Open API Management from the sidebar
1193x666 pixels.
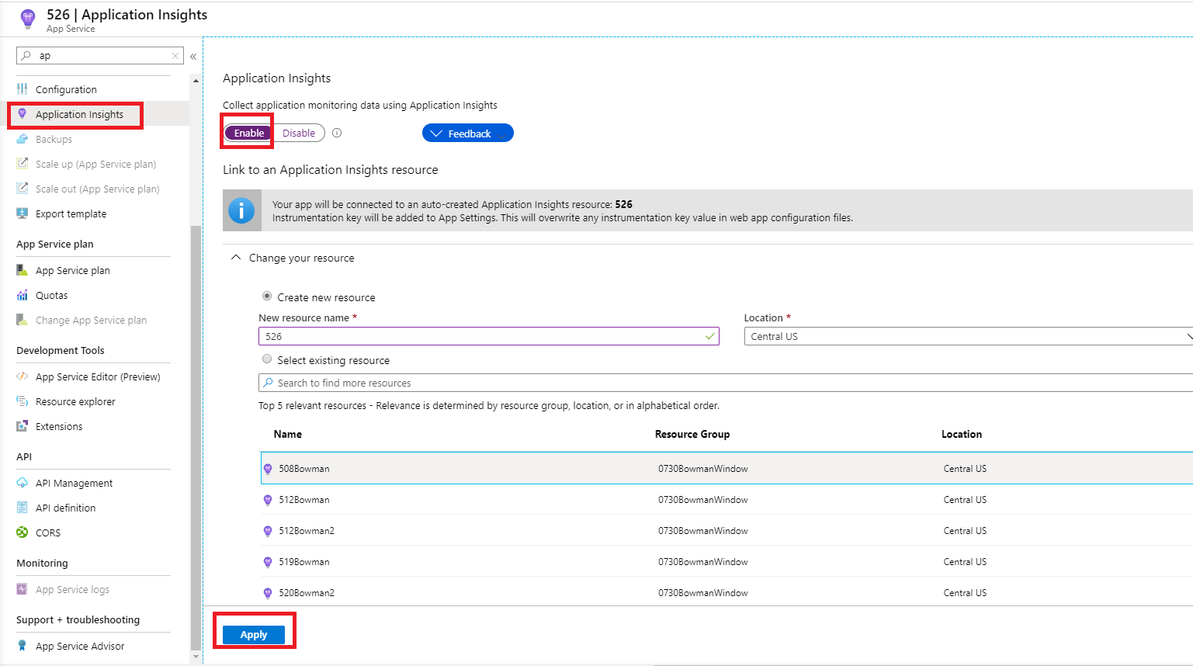click(73, 482)
